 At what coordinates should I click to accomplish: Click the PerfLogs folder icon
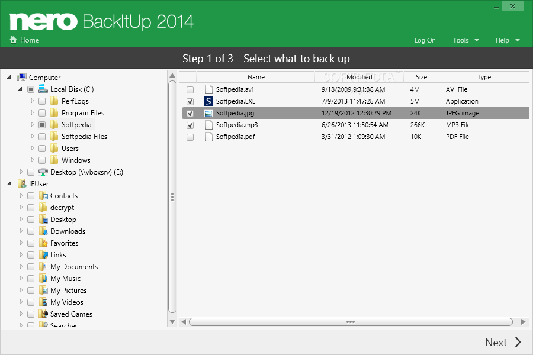point(54,101)
